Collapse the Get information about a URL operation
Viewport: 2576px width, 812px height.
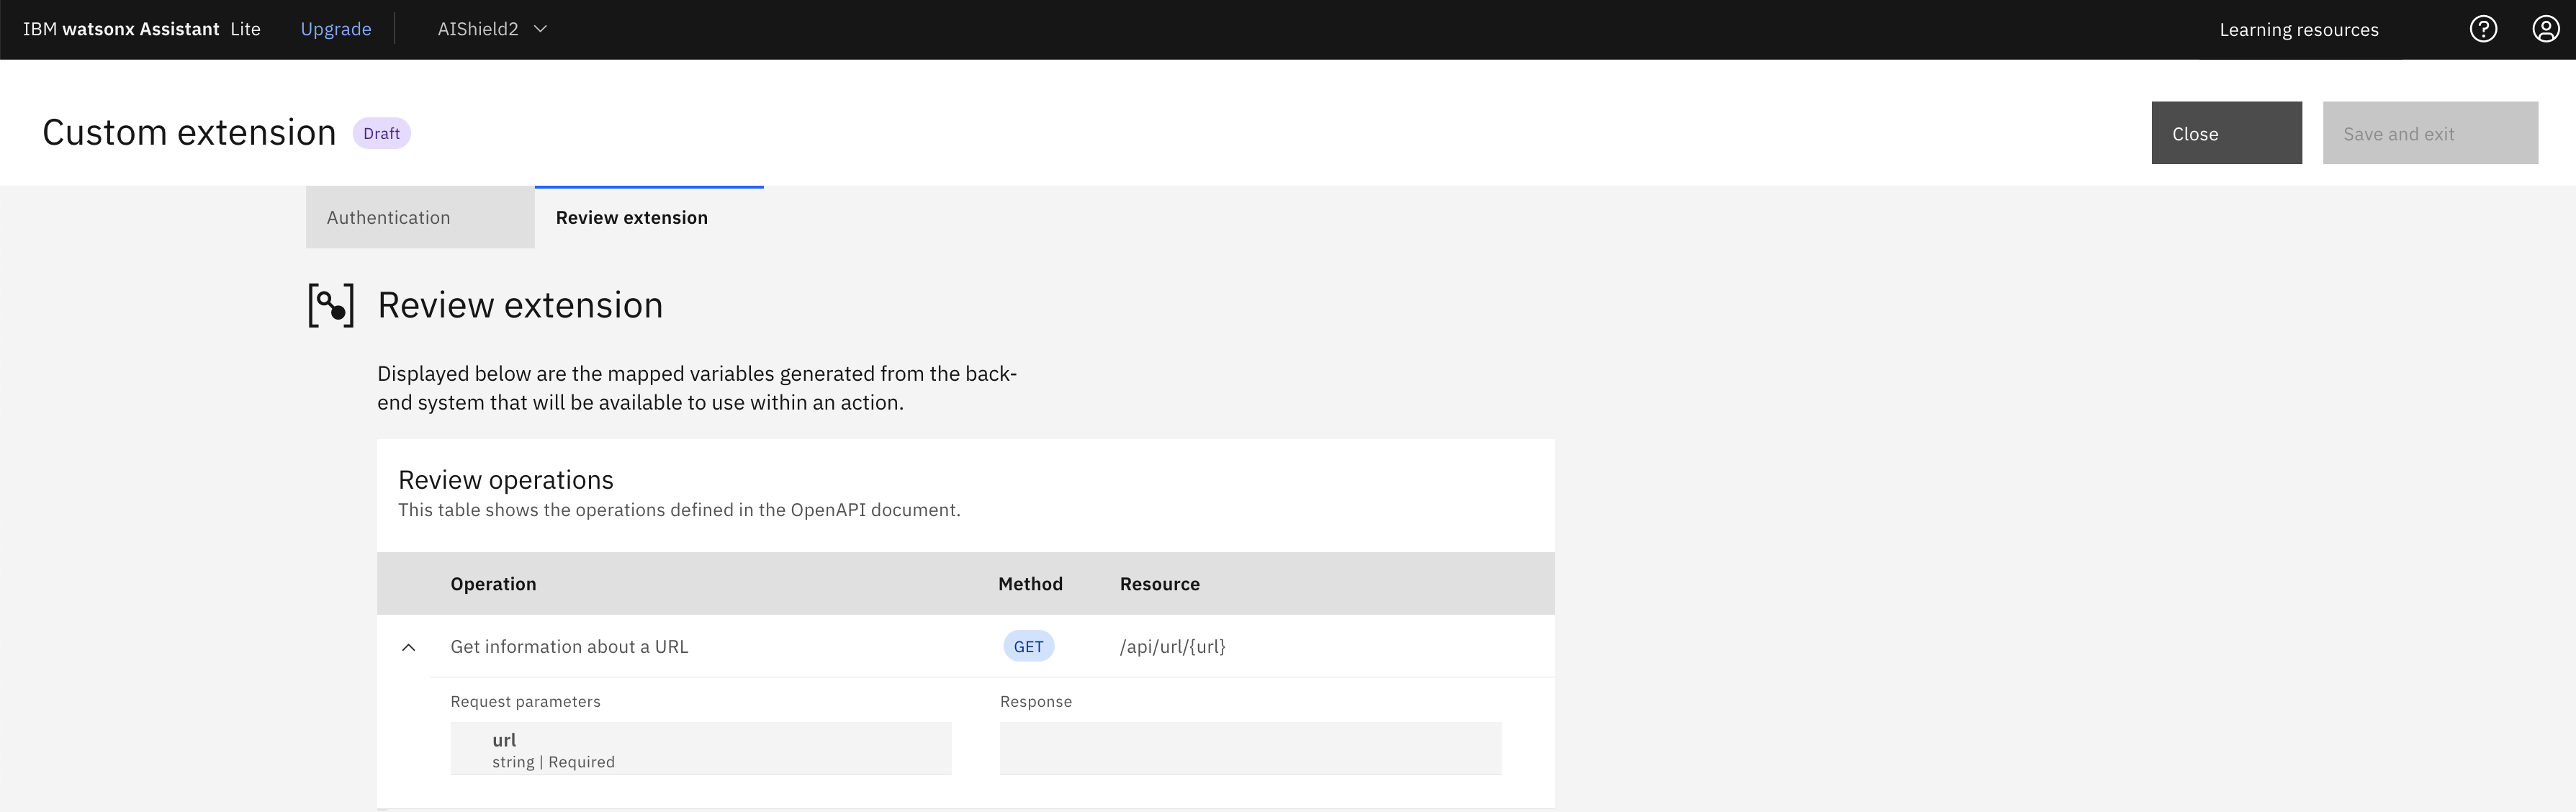pos(409,646)
